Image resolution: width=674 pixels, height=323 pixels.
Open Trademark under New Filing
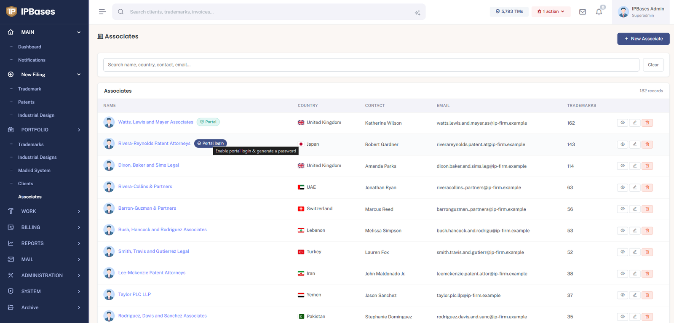click(29, 89)
